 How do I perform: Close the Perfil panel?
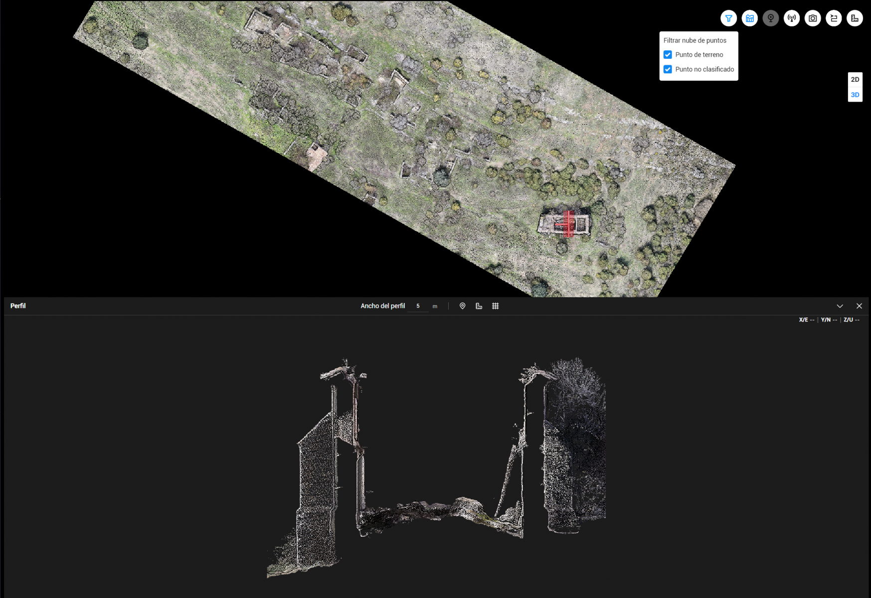pos(859,306)
